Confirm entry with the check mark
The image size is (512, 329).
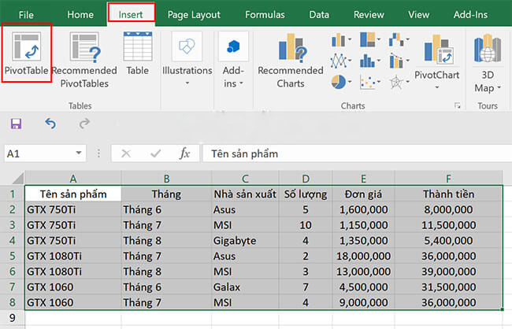[x=156, y=153]
